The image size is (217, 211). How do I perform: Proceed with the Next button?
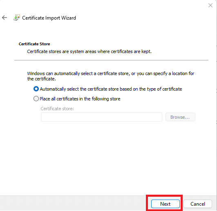[166, 204]
